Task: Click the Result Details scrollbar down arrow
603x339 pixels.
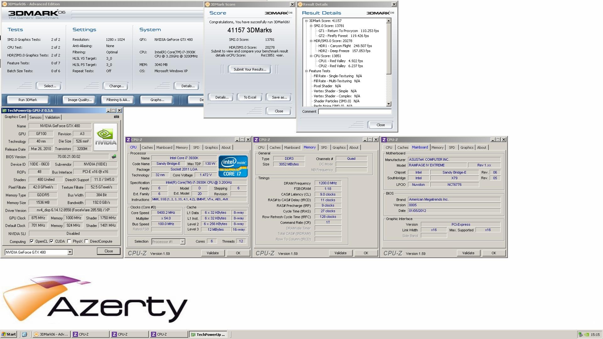Action: [x=388, y=104]
